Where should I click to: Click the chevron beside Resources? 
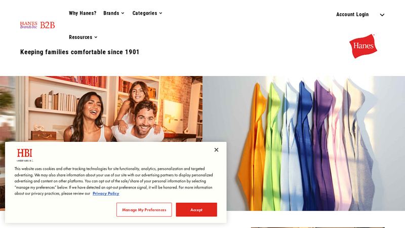96,37
